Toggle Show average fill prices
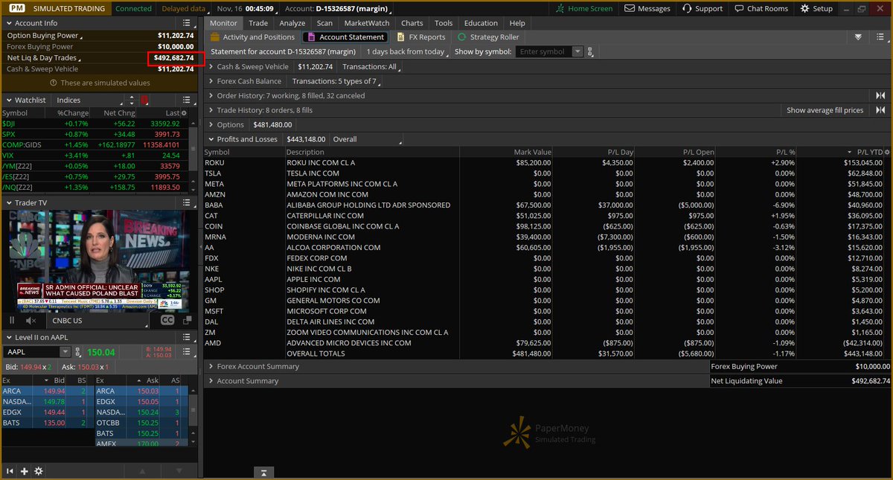This screenshot has height=480, width=893. (x=825, y=110)
